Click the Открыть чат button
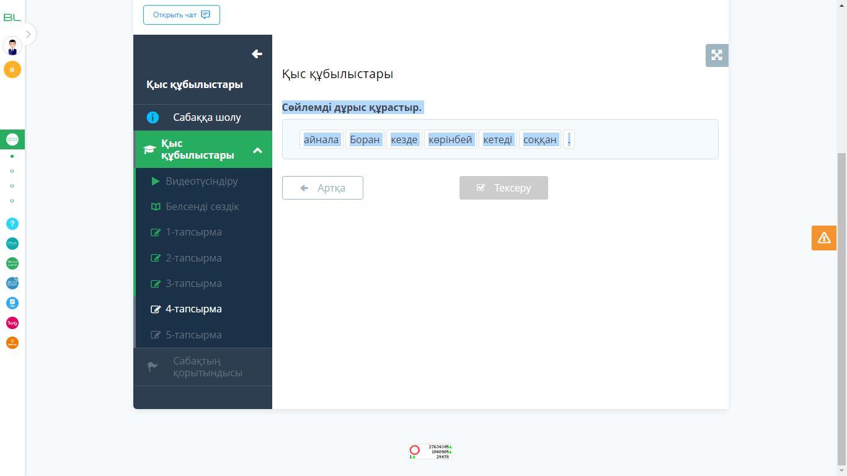The width and height of the screenshot is (847, 476). pos(182,15)
